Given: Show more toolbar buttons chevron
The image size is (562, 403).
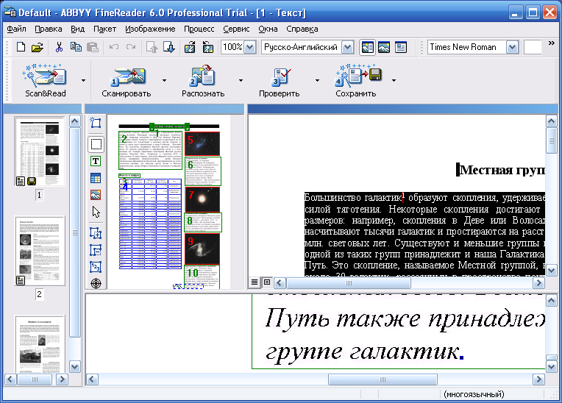Looking at the screenshot, I should 552,43.
